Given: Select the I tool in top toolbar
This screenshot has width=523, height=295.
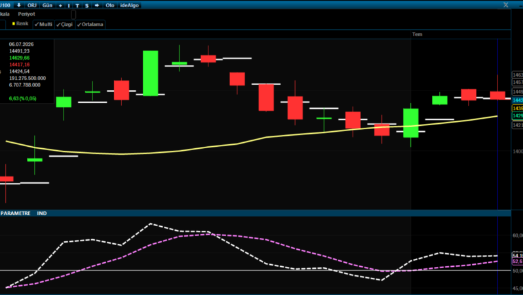Looking at the screenshot, I should 69,5.
